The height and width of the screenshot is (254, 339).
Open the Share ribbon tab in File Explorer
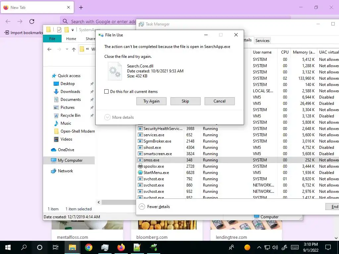tap(90, 39)
